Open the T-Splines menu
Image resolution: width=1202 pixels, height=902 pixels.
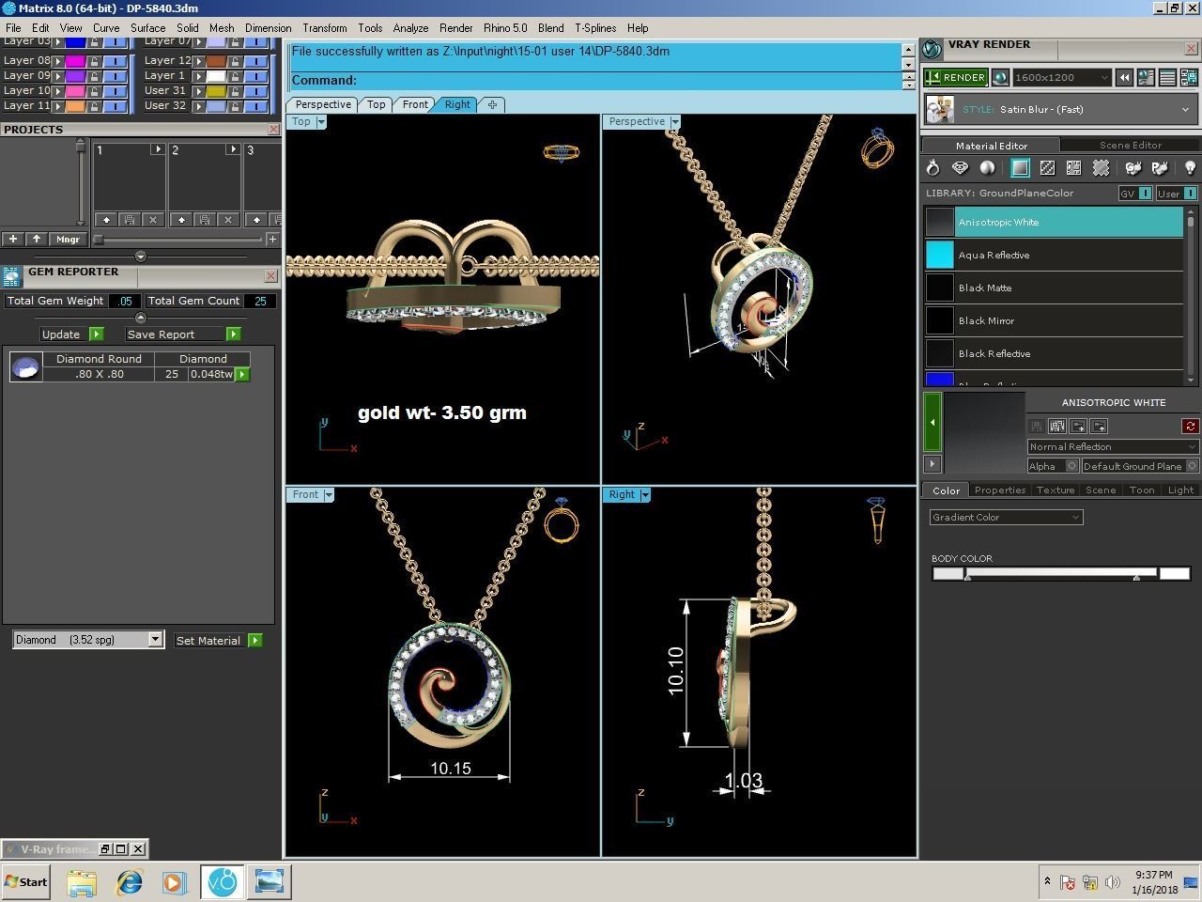(x=595, y=28)
